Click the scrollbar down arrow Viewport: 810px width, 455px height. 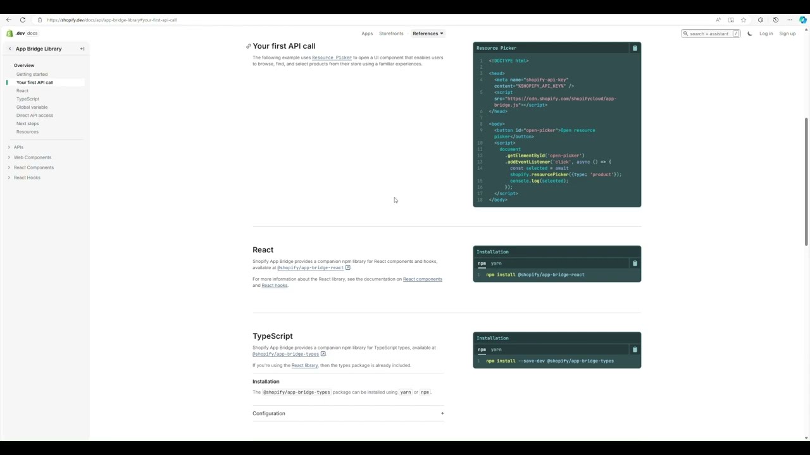click(x=806, y=437)
